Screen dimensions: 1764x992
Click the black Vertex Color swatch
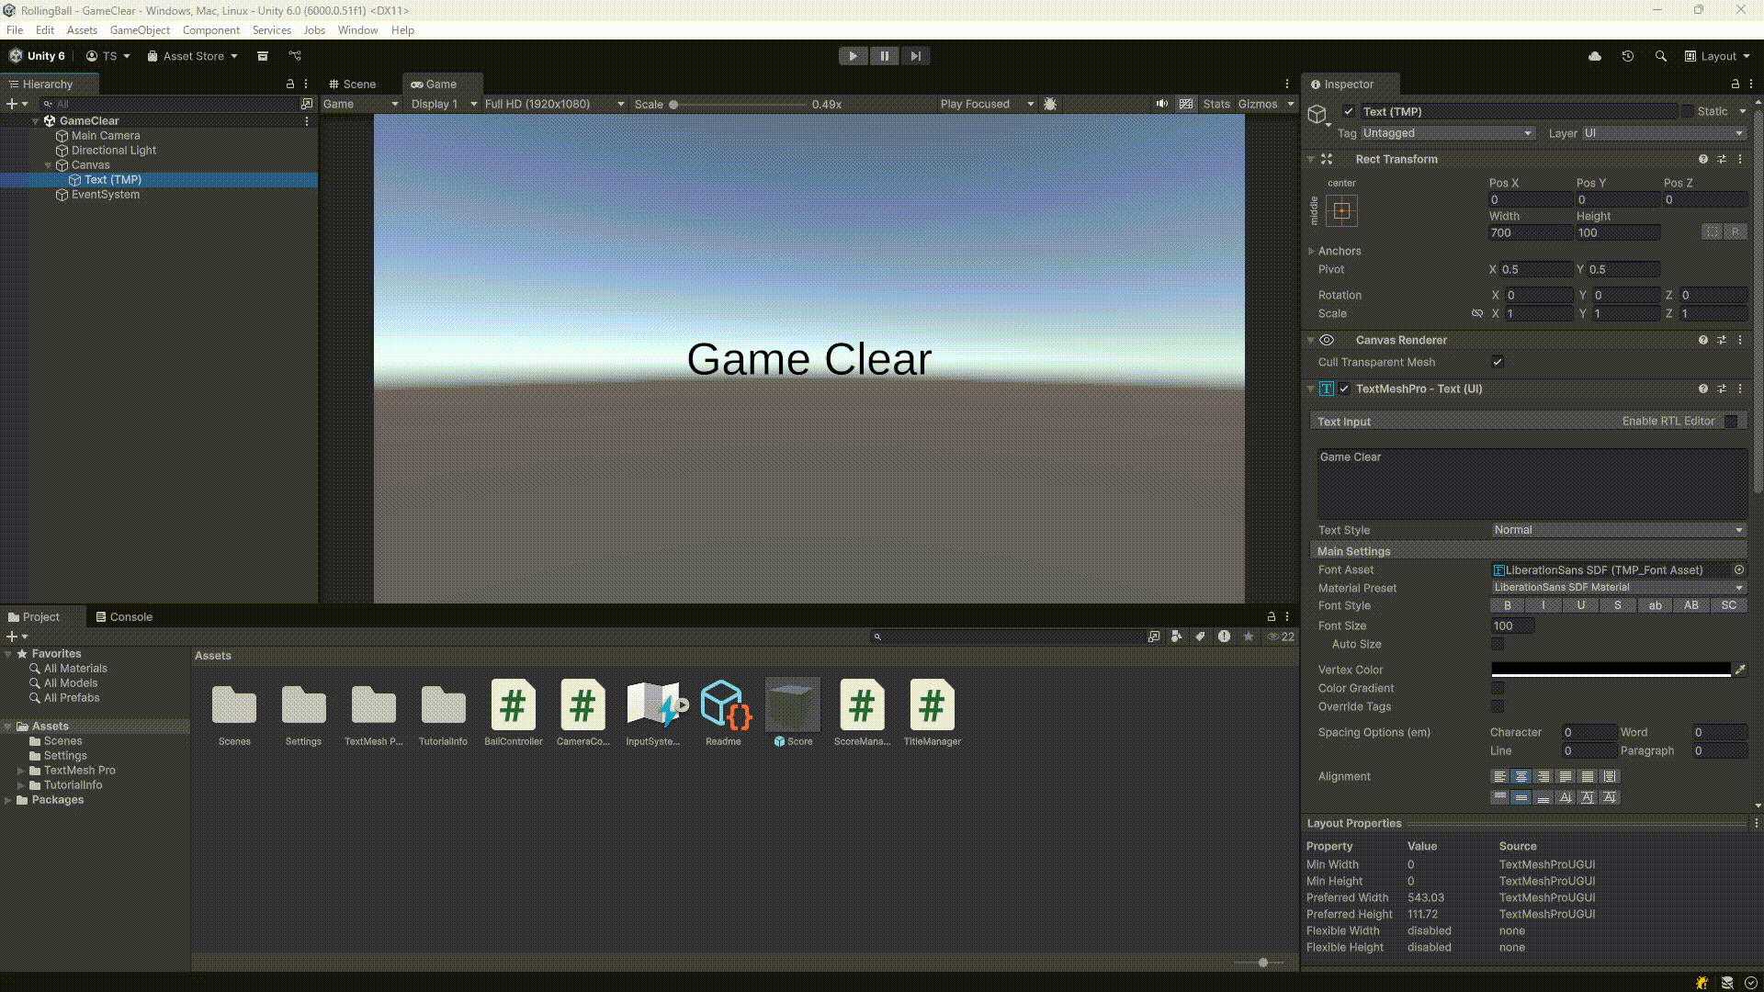(x=1610, y=670)
